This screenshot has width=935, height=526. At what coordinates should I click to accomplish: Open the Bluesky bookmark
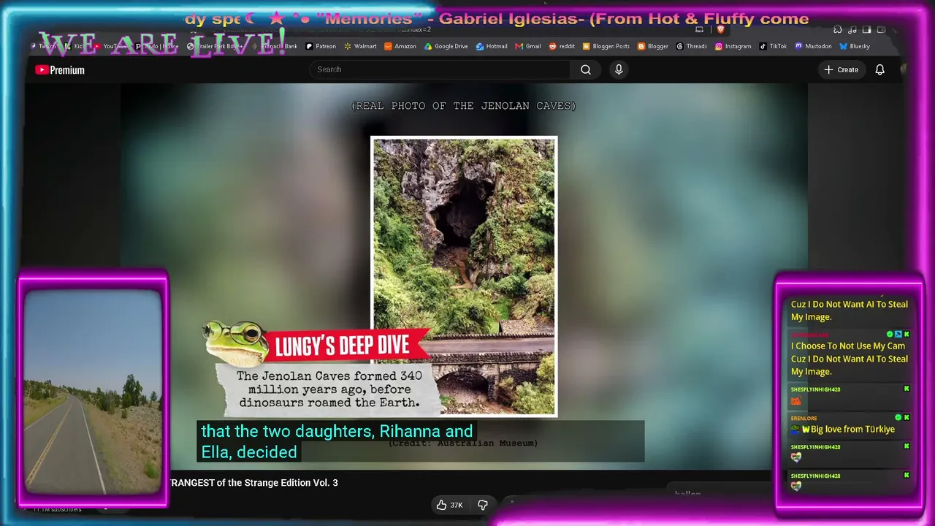855,46
